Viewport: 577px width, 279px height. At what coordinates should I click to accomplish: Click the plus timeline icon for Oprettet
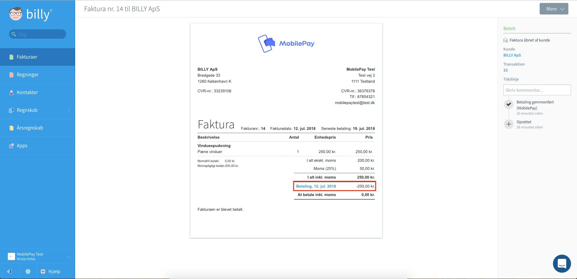pos(508,124)
